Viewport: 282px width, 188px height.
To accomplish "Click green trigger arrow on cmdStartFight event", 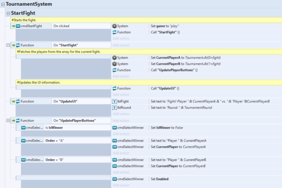I will point(13,26).
